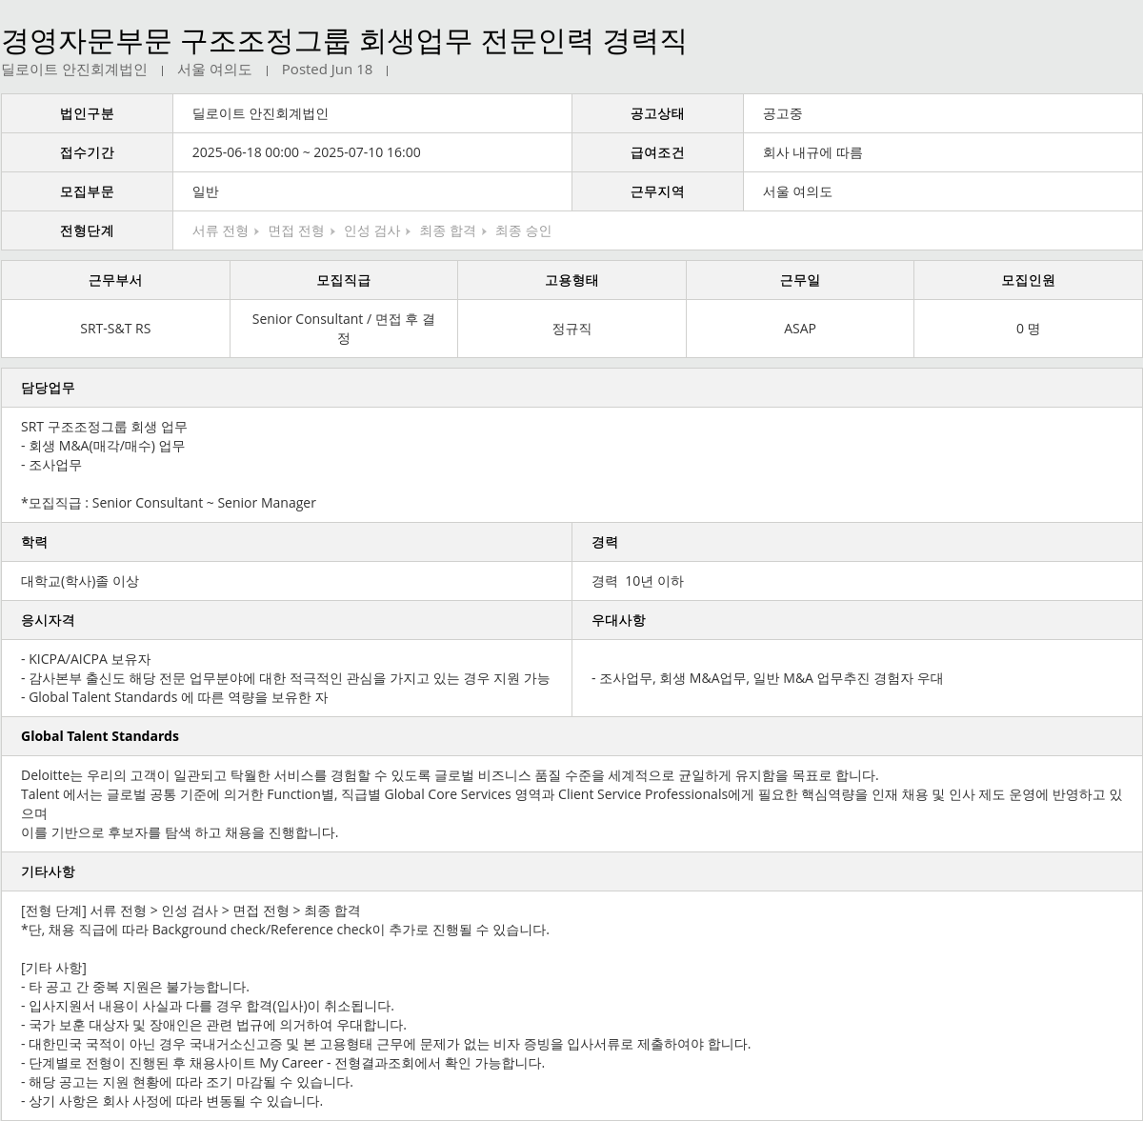
Task: Click the KICPA/AICPA 보유자 line
Action: [86, 659]
